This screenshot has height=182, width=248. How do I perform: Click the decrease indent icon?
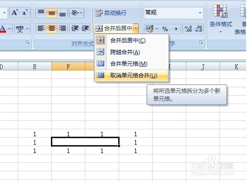pos(75,28)
